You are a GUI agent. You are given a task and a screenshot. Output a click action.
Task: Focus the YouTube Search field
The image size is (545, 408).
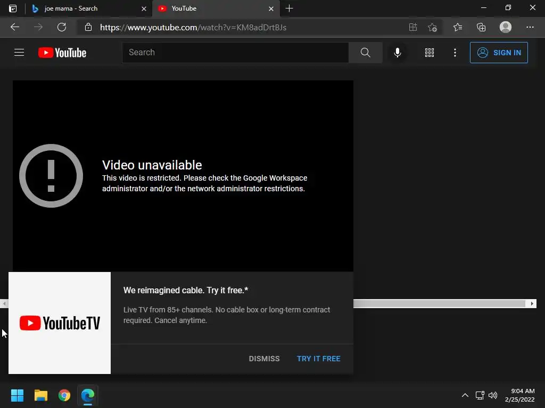click(x=235, y=53)
